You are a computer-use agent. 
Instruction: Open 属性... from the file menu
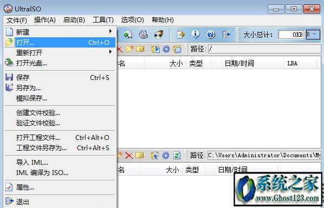[x=60, y=187]
